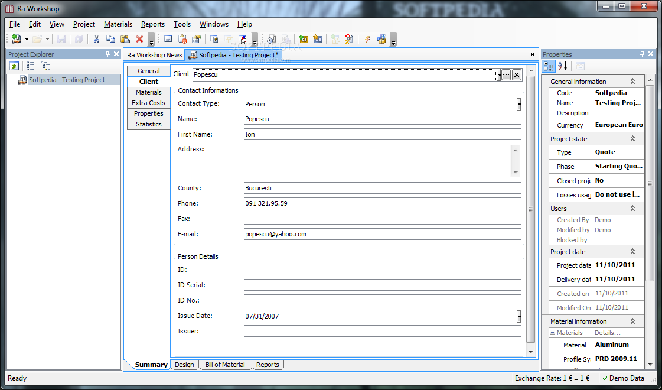The width and height of the screenshot is (662, 390).
Task: Click the red-arrows refresh document toolbar icon
Action: point(349,40)
